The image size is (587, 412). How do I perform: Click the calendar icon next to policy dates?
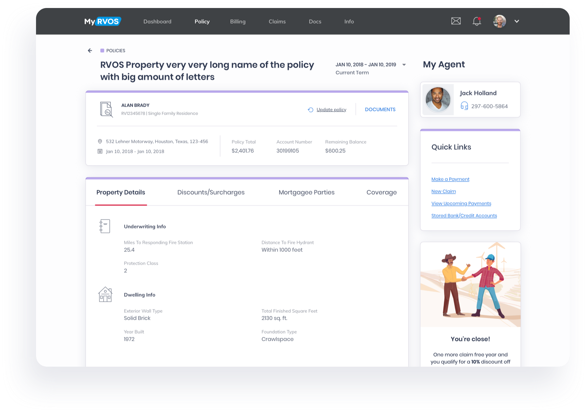point(99,151)
